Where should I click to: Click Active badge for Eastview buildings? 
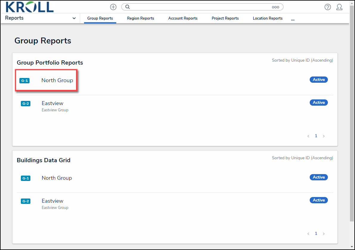tap(319, 200)
